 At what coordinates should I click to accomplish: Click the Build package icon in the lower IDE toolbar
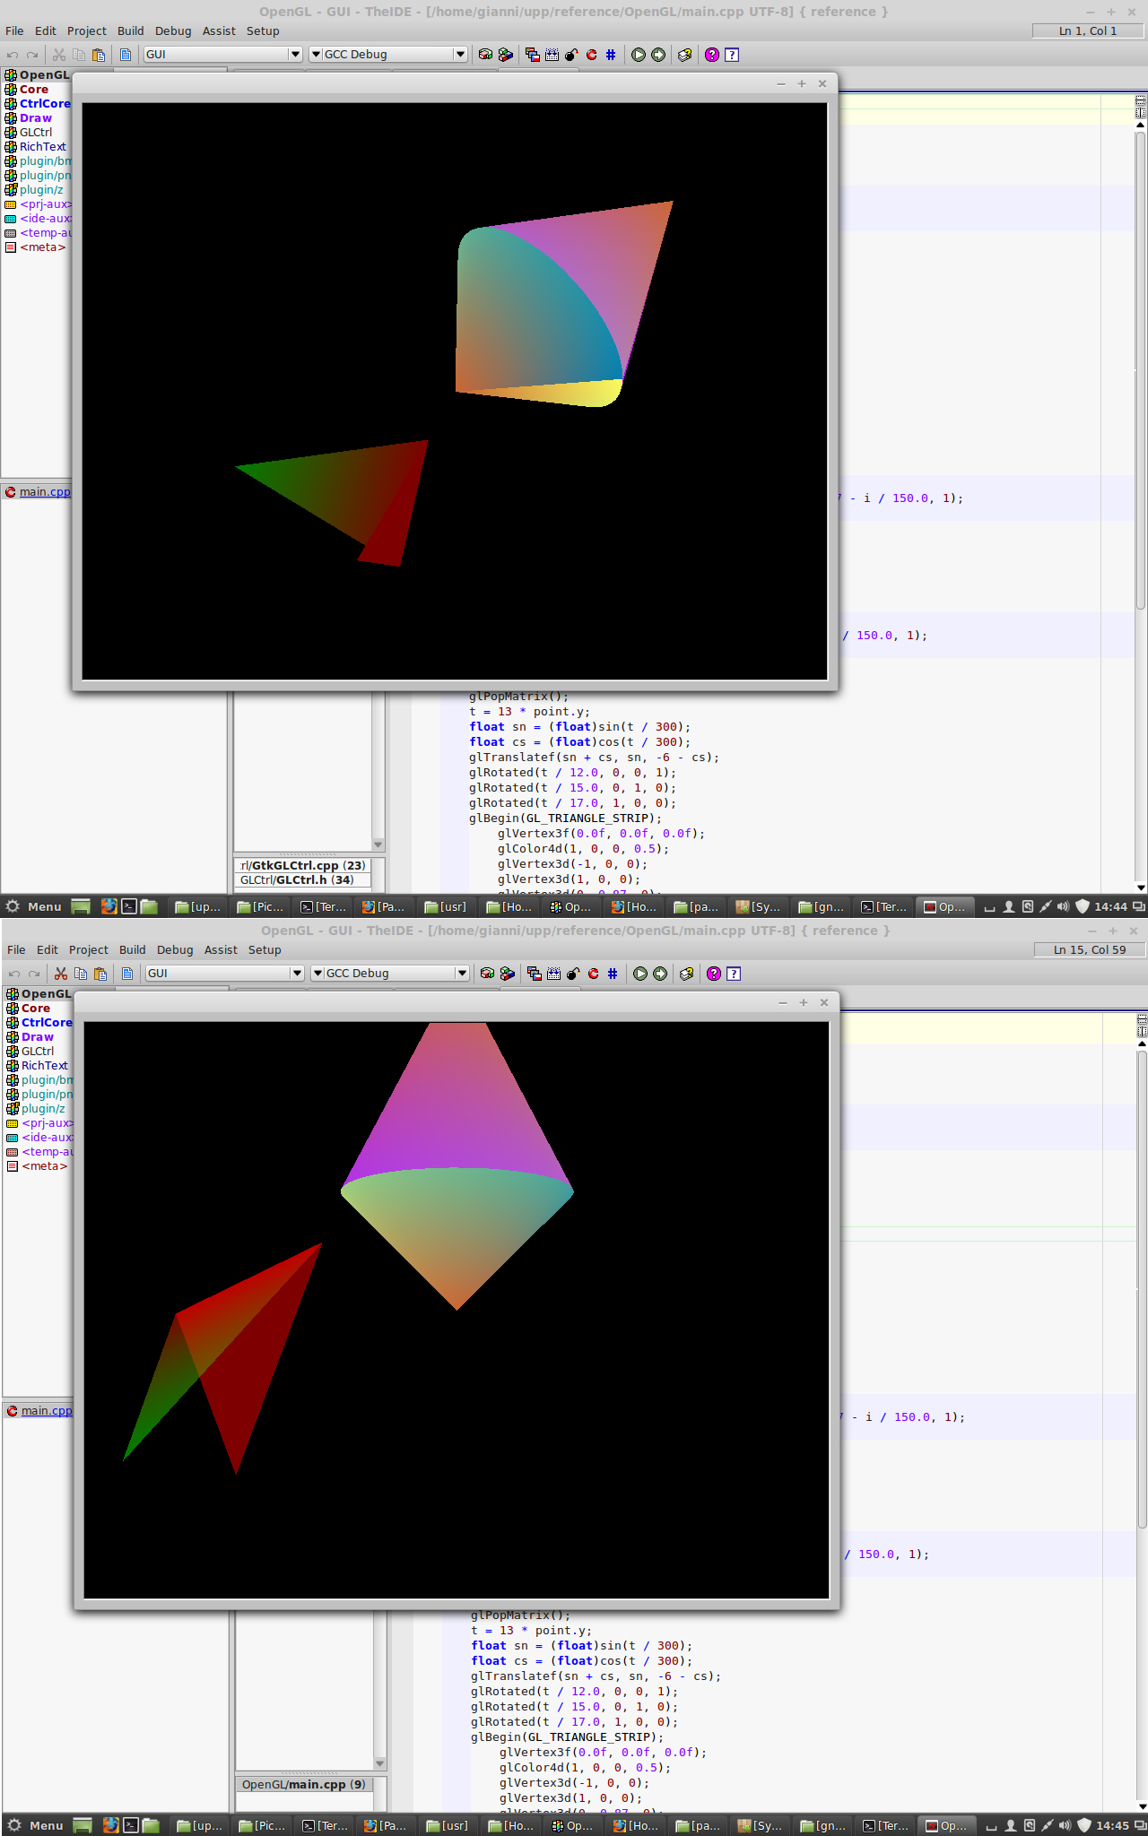[x=487, y=974]
